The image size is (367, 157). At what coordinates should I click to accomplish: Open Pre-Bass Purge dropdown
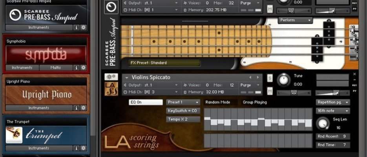tap(250, 3)
